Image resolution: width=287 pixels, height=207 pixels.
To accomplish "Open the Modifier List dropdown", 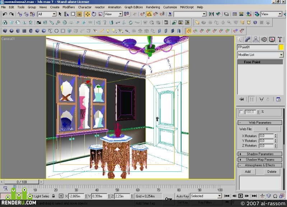I will point(260,55).
